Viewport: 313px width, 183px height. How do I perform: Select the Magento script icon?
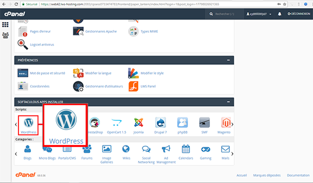click(x=226, y=123)
